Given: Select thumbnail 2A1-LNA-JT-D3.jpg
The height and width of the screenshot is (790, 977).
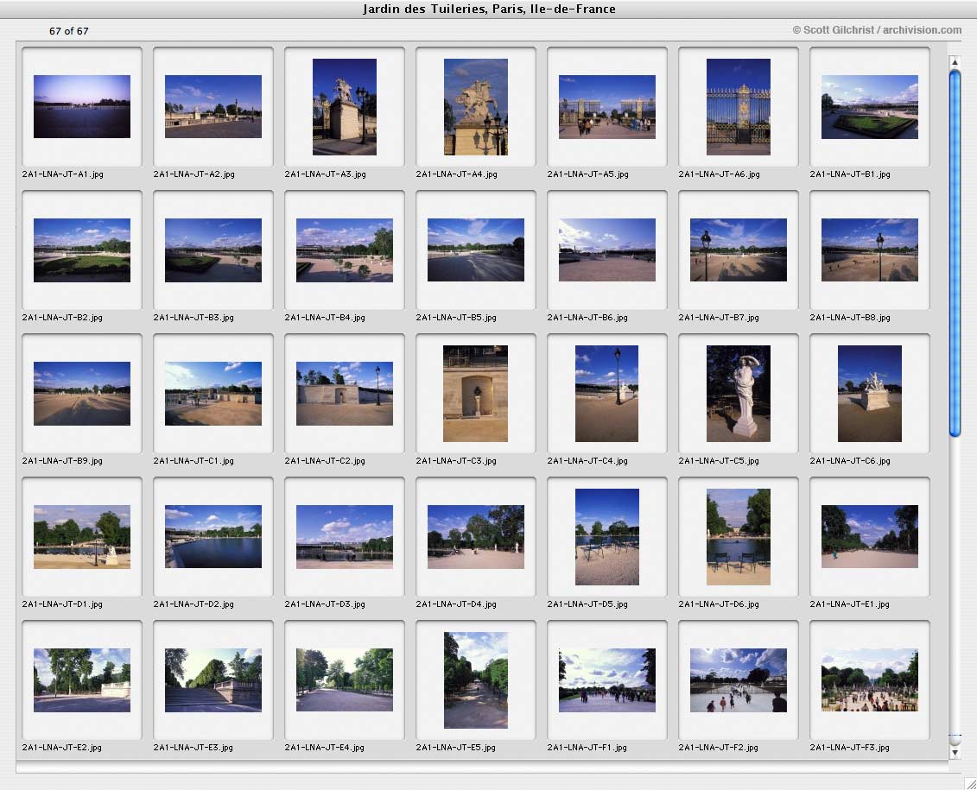Looking at the screenshot, I should click(x=345, y=537).
